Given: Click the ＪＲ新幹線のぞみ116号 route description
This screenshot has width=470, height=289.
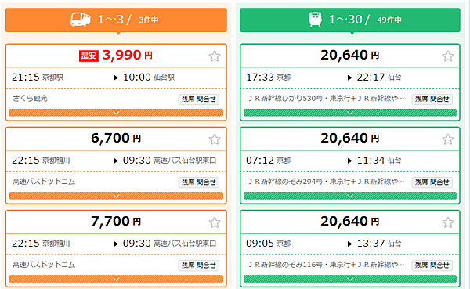Looking at the screenshot, I should pyautogui.click(x=326, y=265).
